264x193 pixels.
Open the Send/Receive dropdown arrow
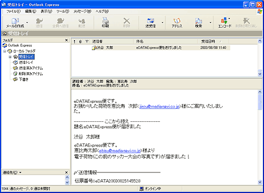pos(163,23)
